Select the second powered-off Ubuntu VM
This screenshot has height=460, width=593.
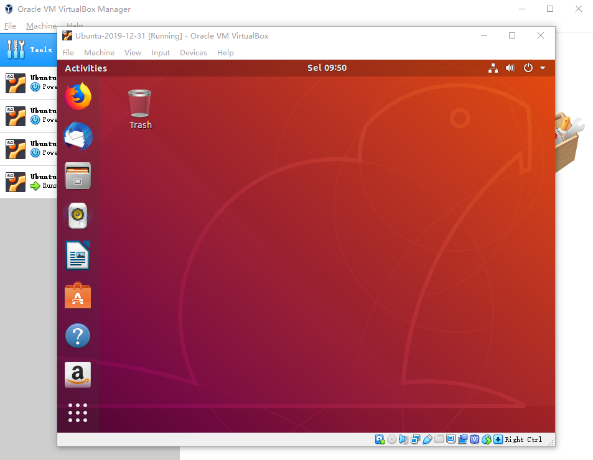pos(29,116)
